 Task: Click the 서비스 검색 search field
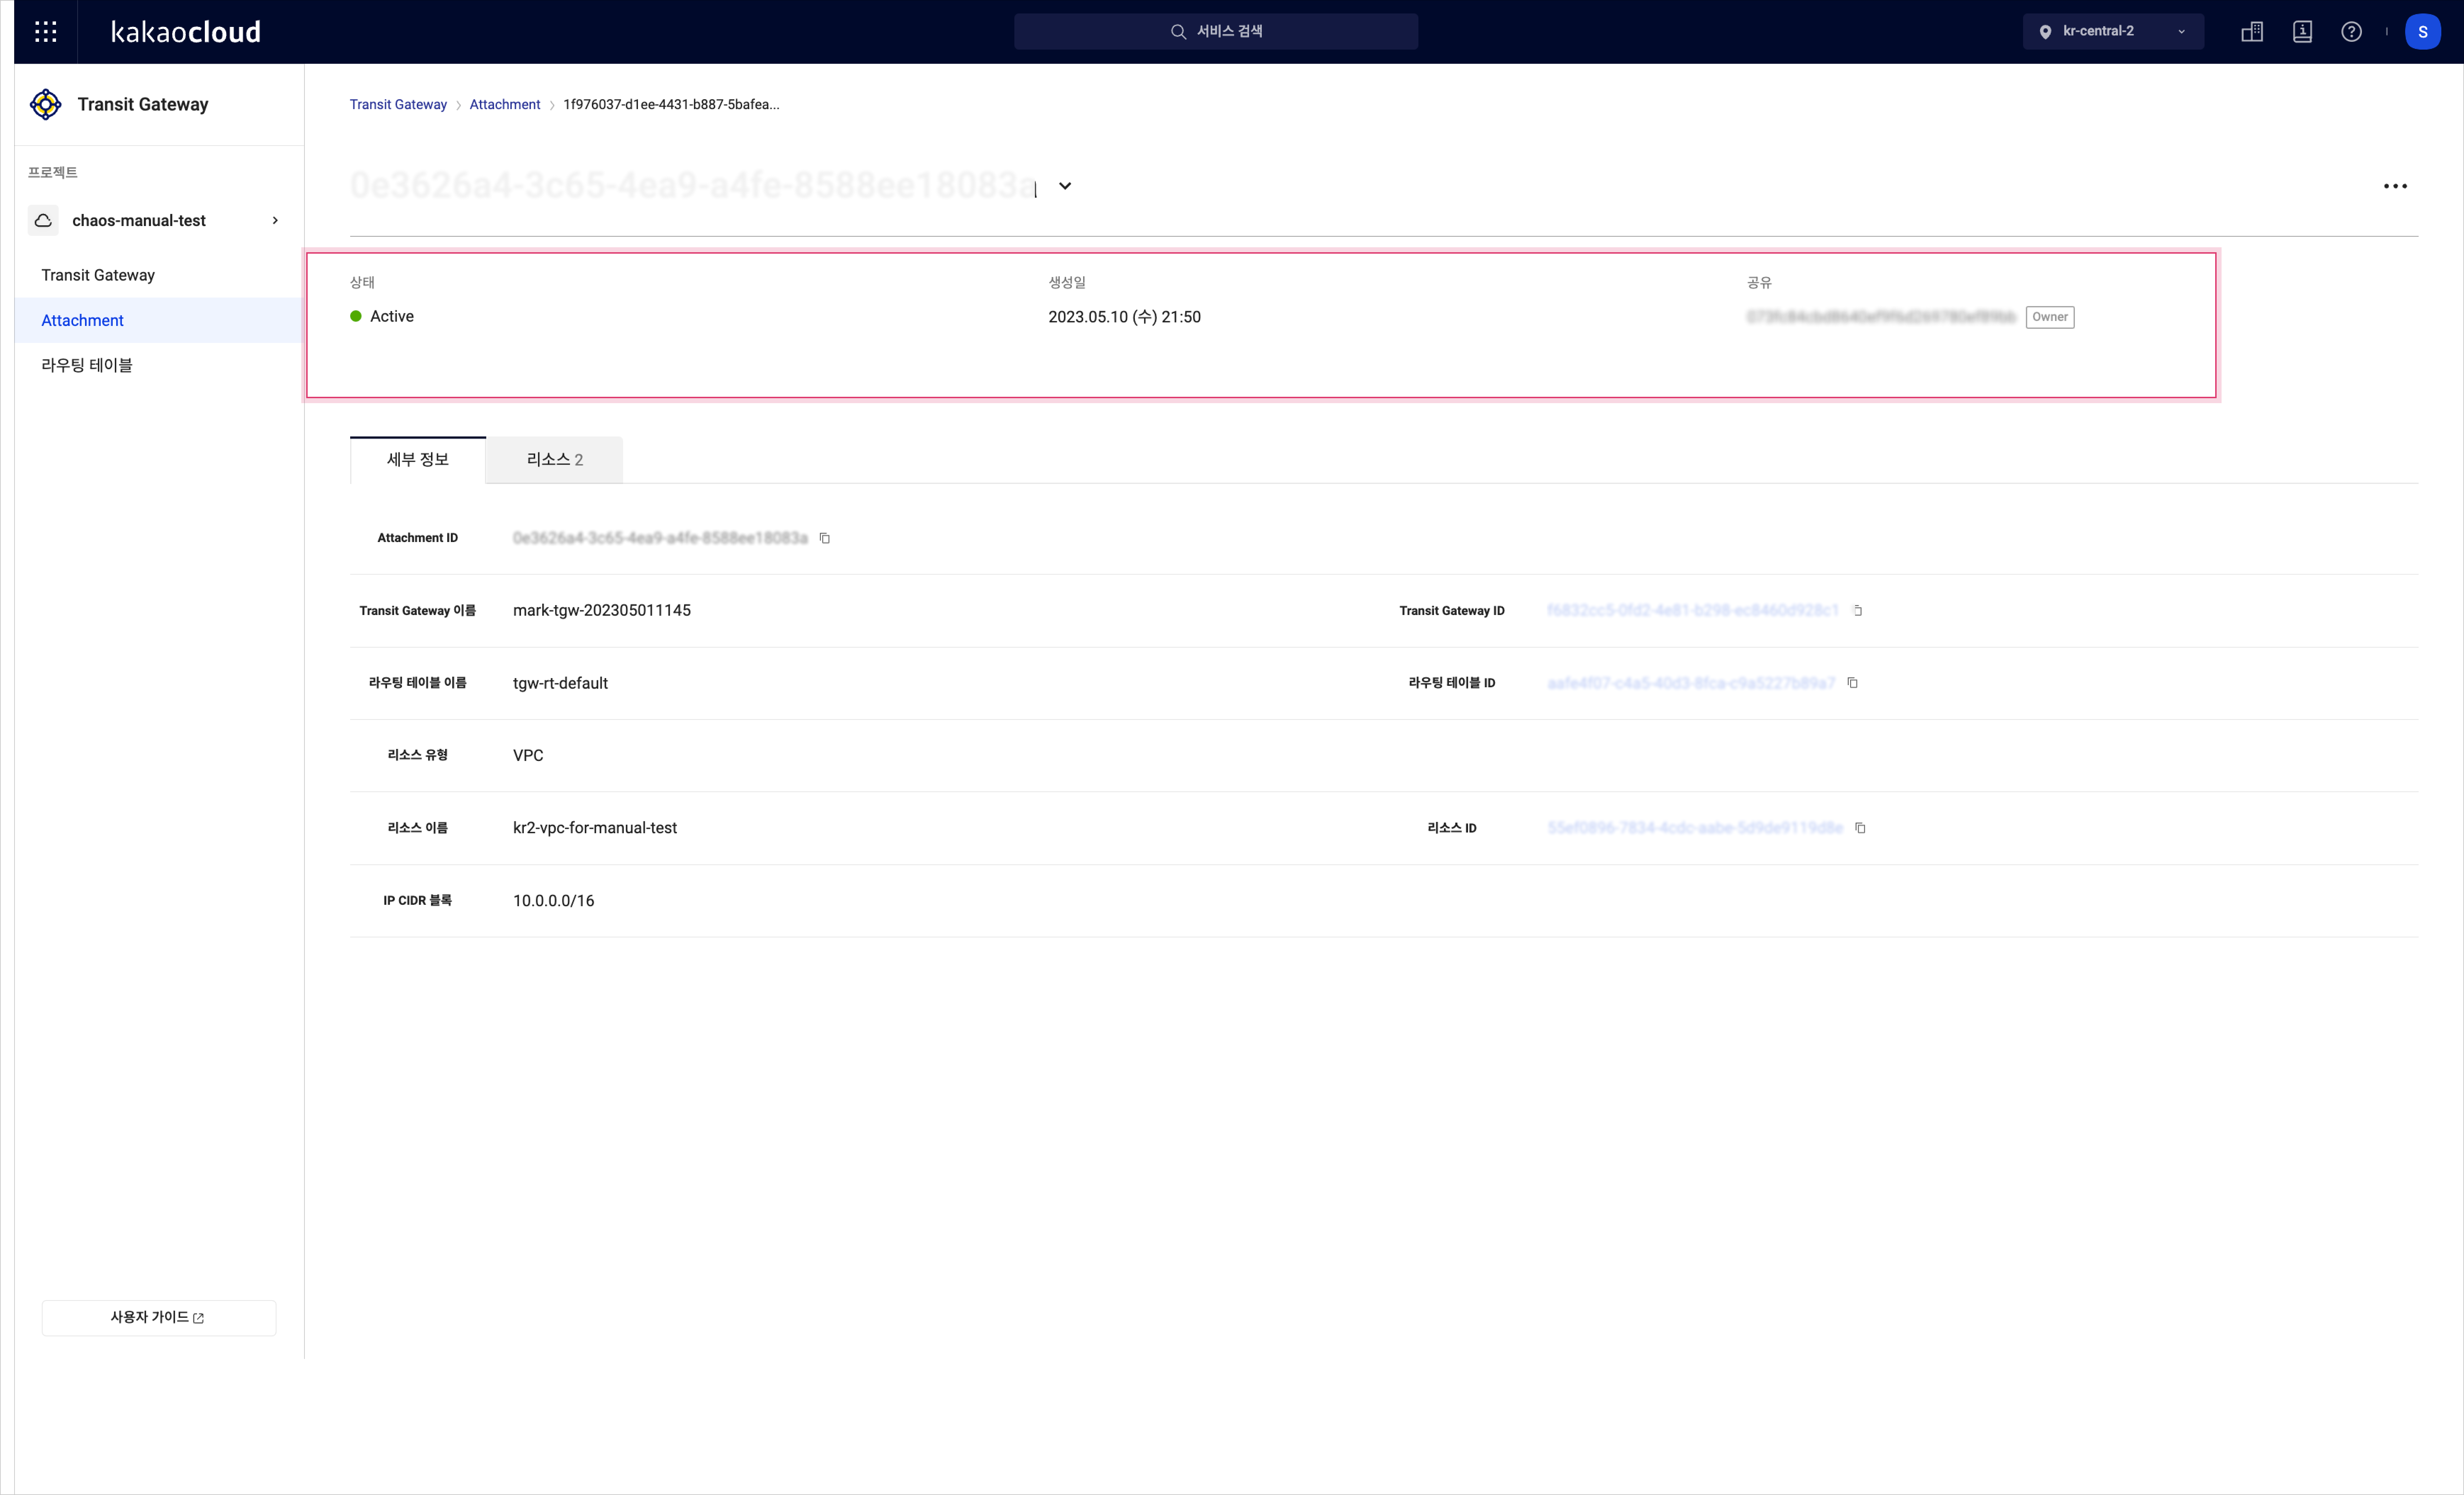pyautogui.click(x=1216, y=32)
